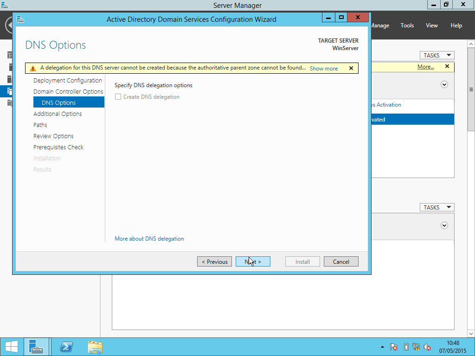The height and width of the screenshot is (356, 475).
Task: Toggle the Create DNS delegation checkbox
Action: tap(118, 97)
